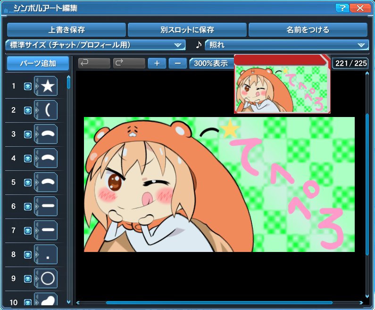The height and width of the screenshot is (310, 375).
Task: Expand layer 6 with its side triangle
Action: [x=37, y=206]
